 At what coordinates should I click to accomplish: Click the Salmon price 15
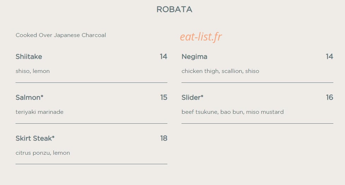click(164, 98)
